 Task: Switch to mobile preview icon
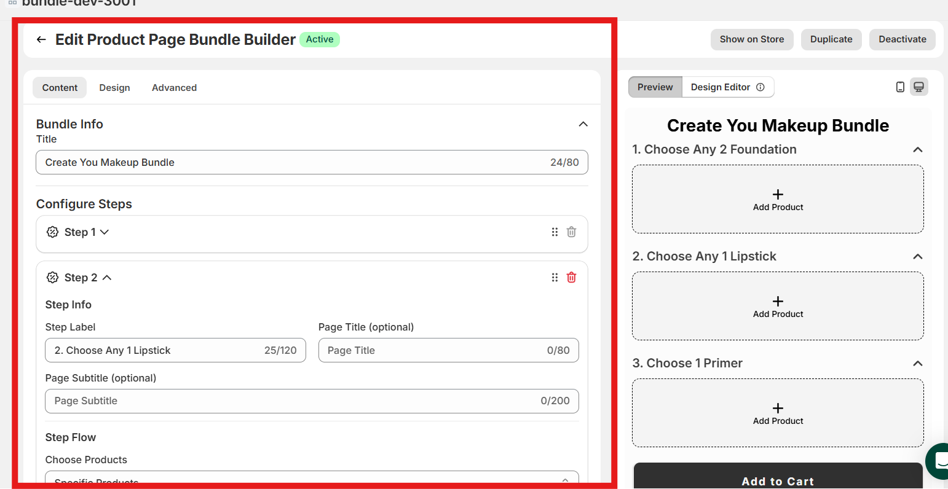[x=900, y=87]
